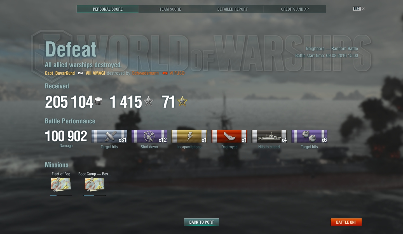This screenshot has height=234, width=403.
Task: Click the red Destroyed ship ribbon
Action: click(x=229, y=136)
